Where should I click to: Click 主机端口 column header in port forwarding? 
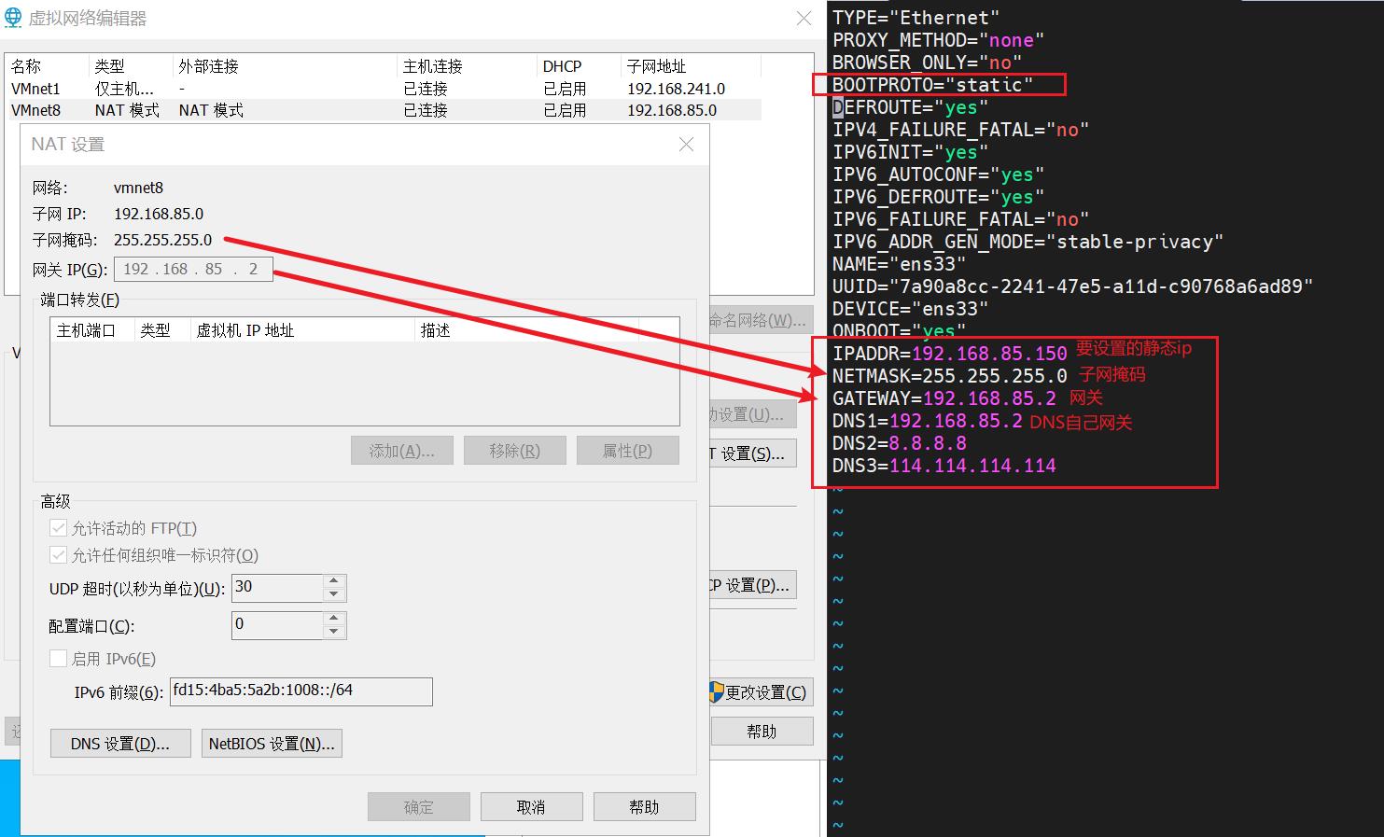[92, 330]
